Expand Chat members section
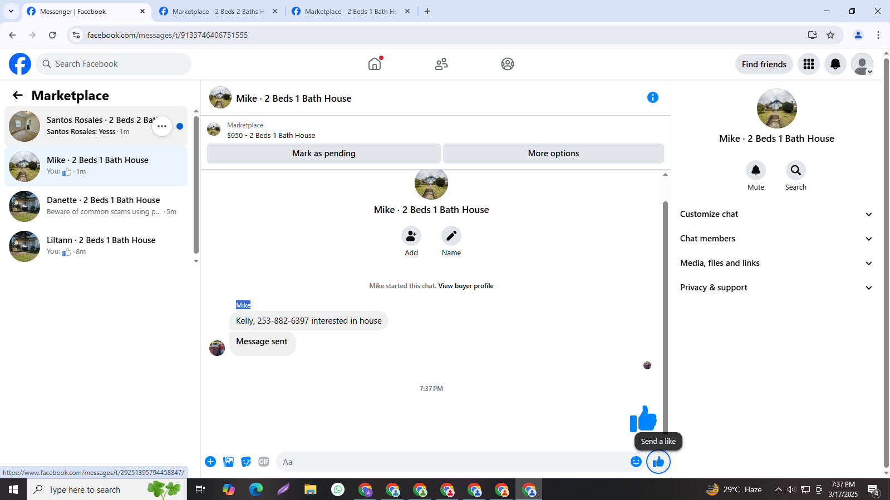 [x=776, y=239]
